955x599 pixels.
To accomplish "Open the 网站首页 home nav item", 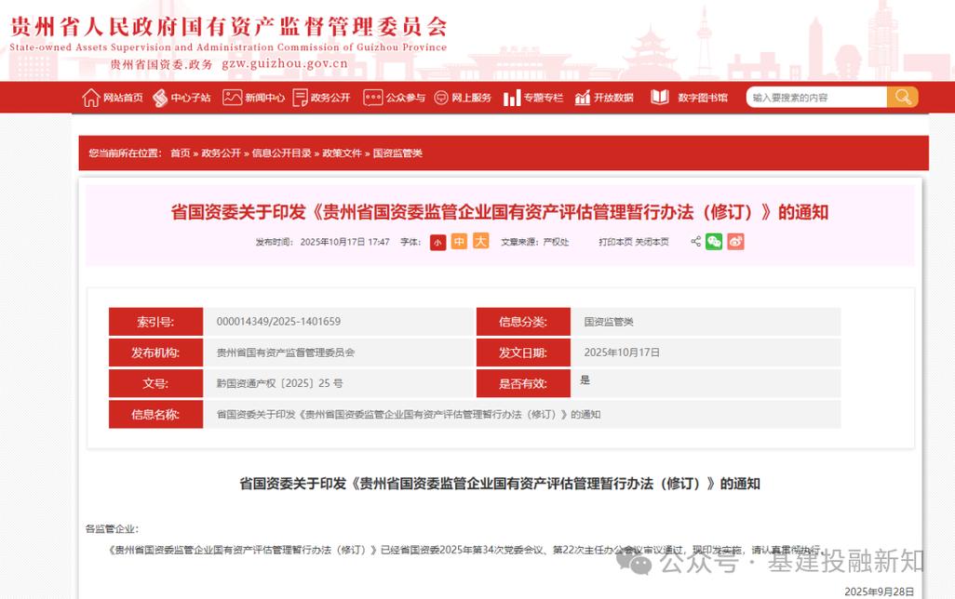I will [113, 98].
